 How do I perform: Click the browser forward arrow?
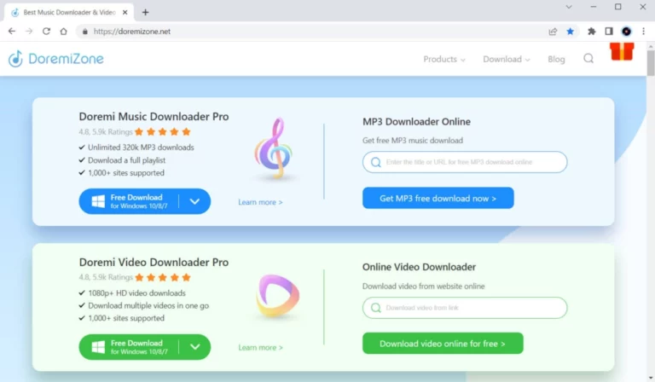click(x=29, y=32)
